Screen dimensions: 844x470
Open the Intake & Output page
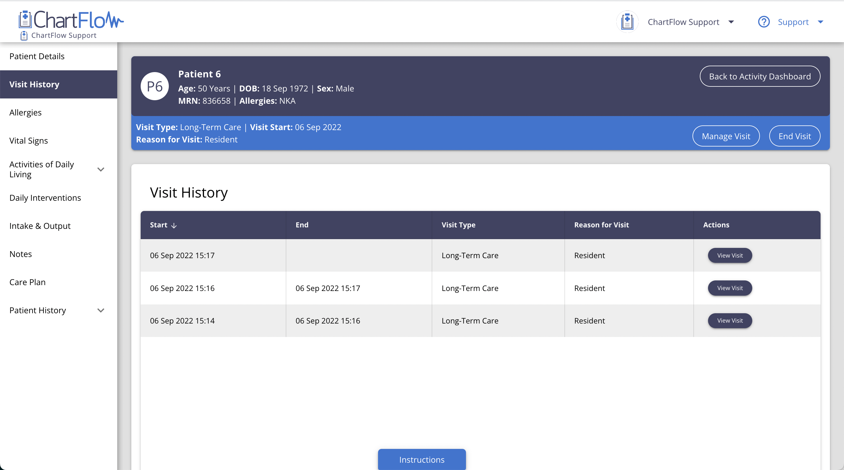[40, 226]
